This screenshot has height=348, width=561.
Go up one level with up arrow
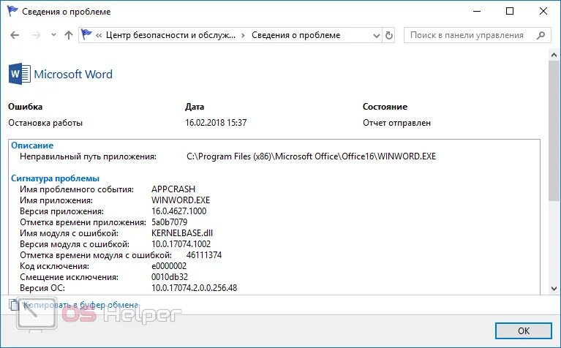pos(68,35)
